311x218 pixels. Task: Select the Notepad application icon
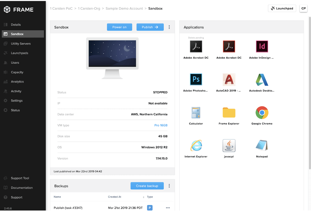click(x=262, y=145)
